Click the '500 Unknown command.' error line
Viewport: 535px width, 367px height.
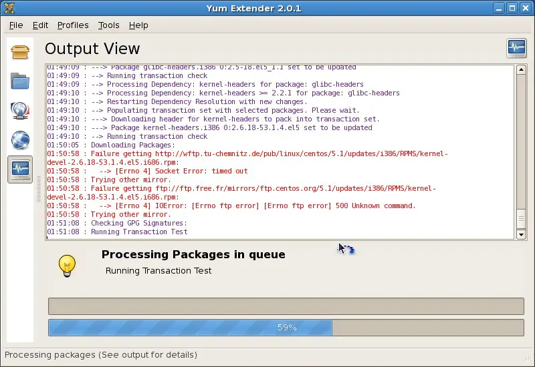(231, 206)
